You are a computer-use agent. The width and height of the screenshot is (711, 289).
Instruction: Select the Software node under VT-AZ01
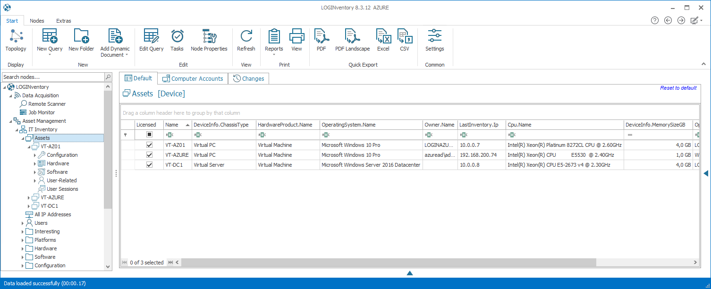point(57,172)
